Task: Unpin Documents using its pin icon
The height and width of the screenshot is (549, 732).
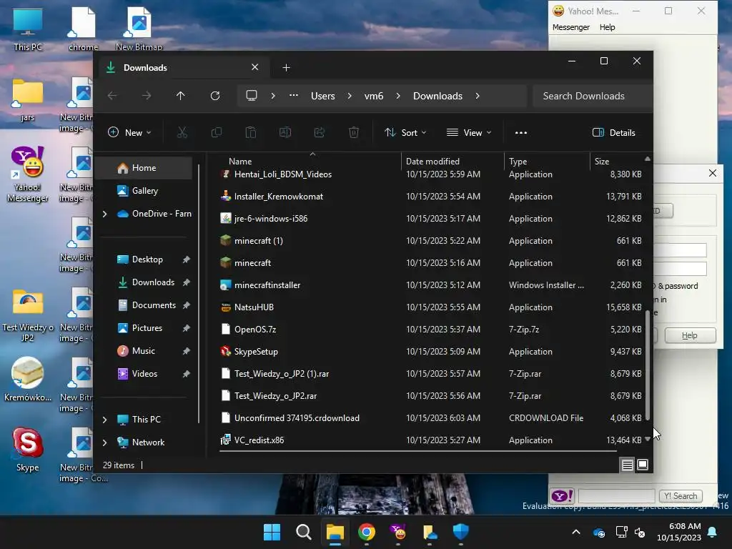Action: pos(187,305)
